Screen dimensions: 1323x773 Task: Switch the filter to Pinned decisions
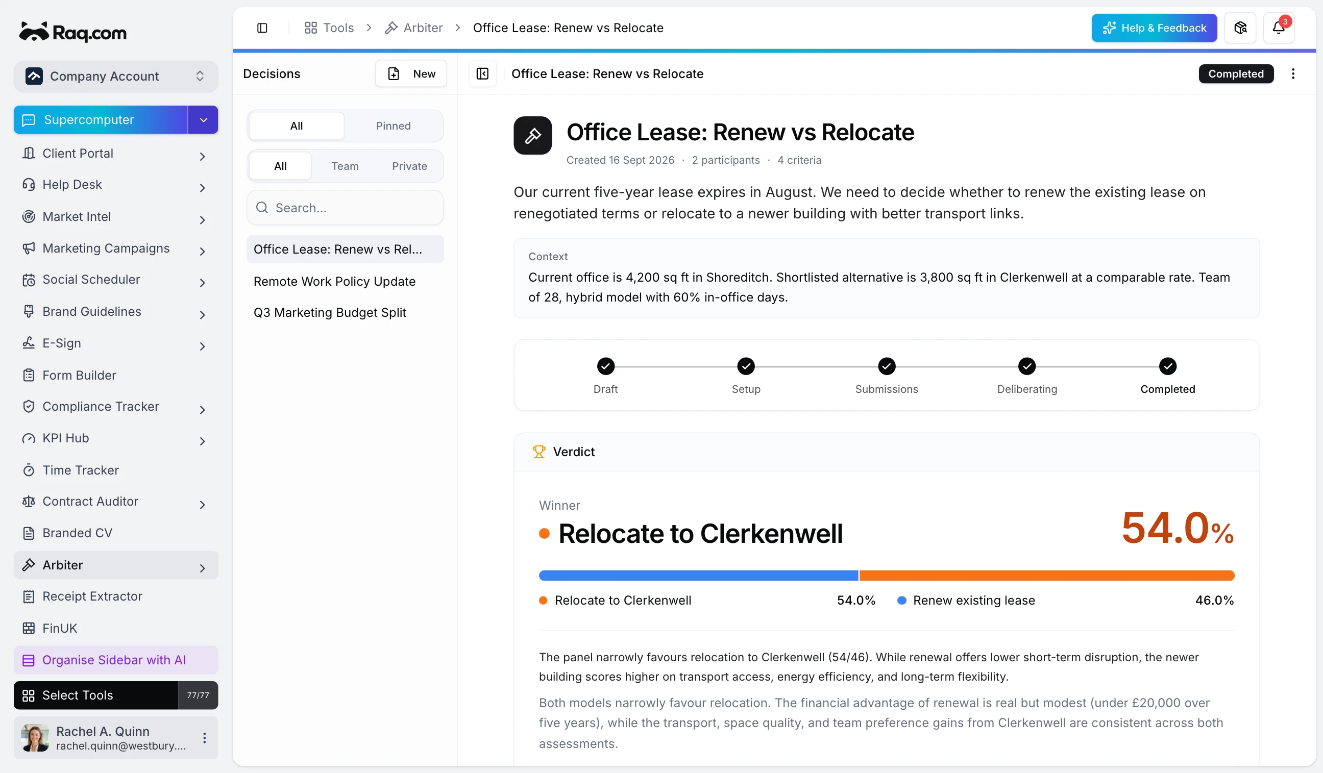click(393, 126)
